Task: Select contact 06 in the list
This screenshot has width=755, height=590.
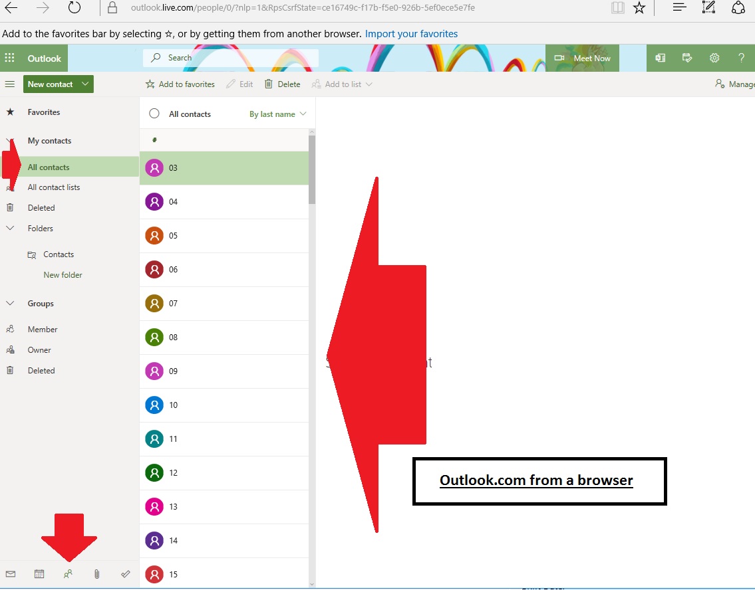Action: [224, 270]
